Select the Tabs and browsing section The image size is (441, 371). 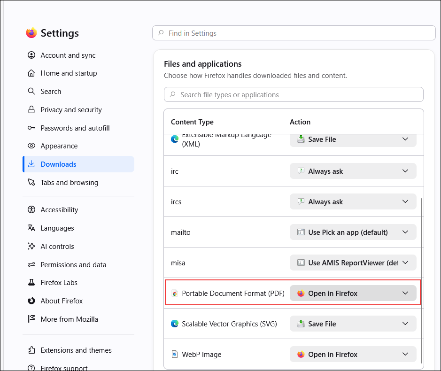click(x=78, y=182)
